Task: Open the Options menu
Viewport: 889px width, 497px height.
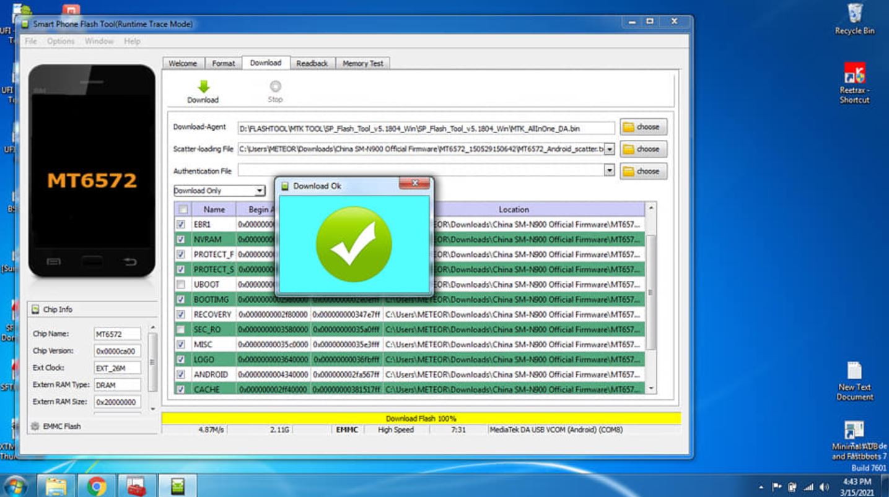Action: (61, 41)
